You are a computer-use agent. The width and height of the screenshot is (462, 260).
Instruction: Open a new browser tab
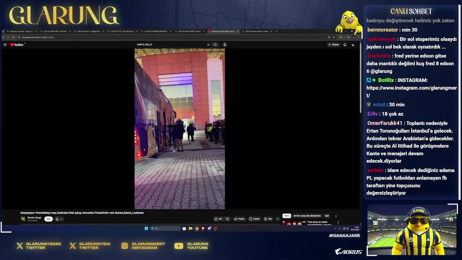click(276, 31)
